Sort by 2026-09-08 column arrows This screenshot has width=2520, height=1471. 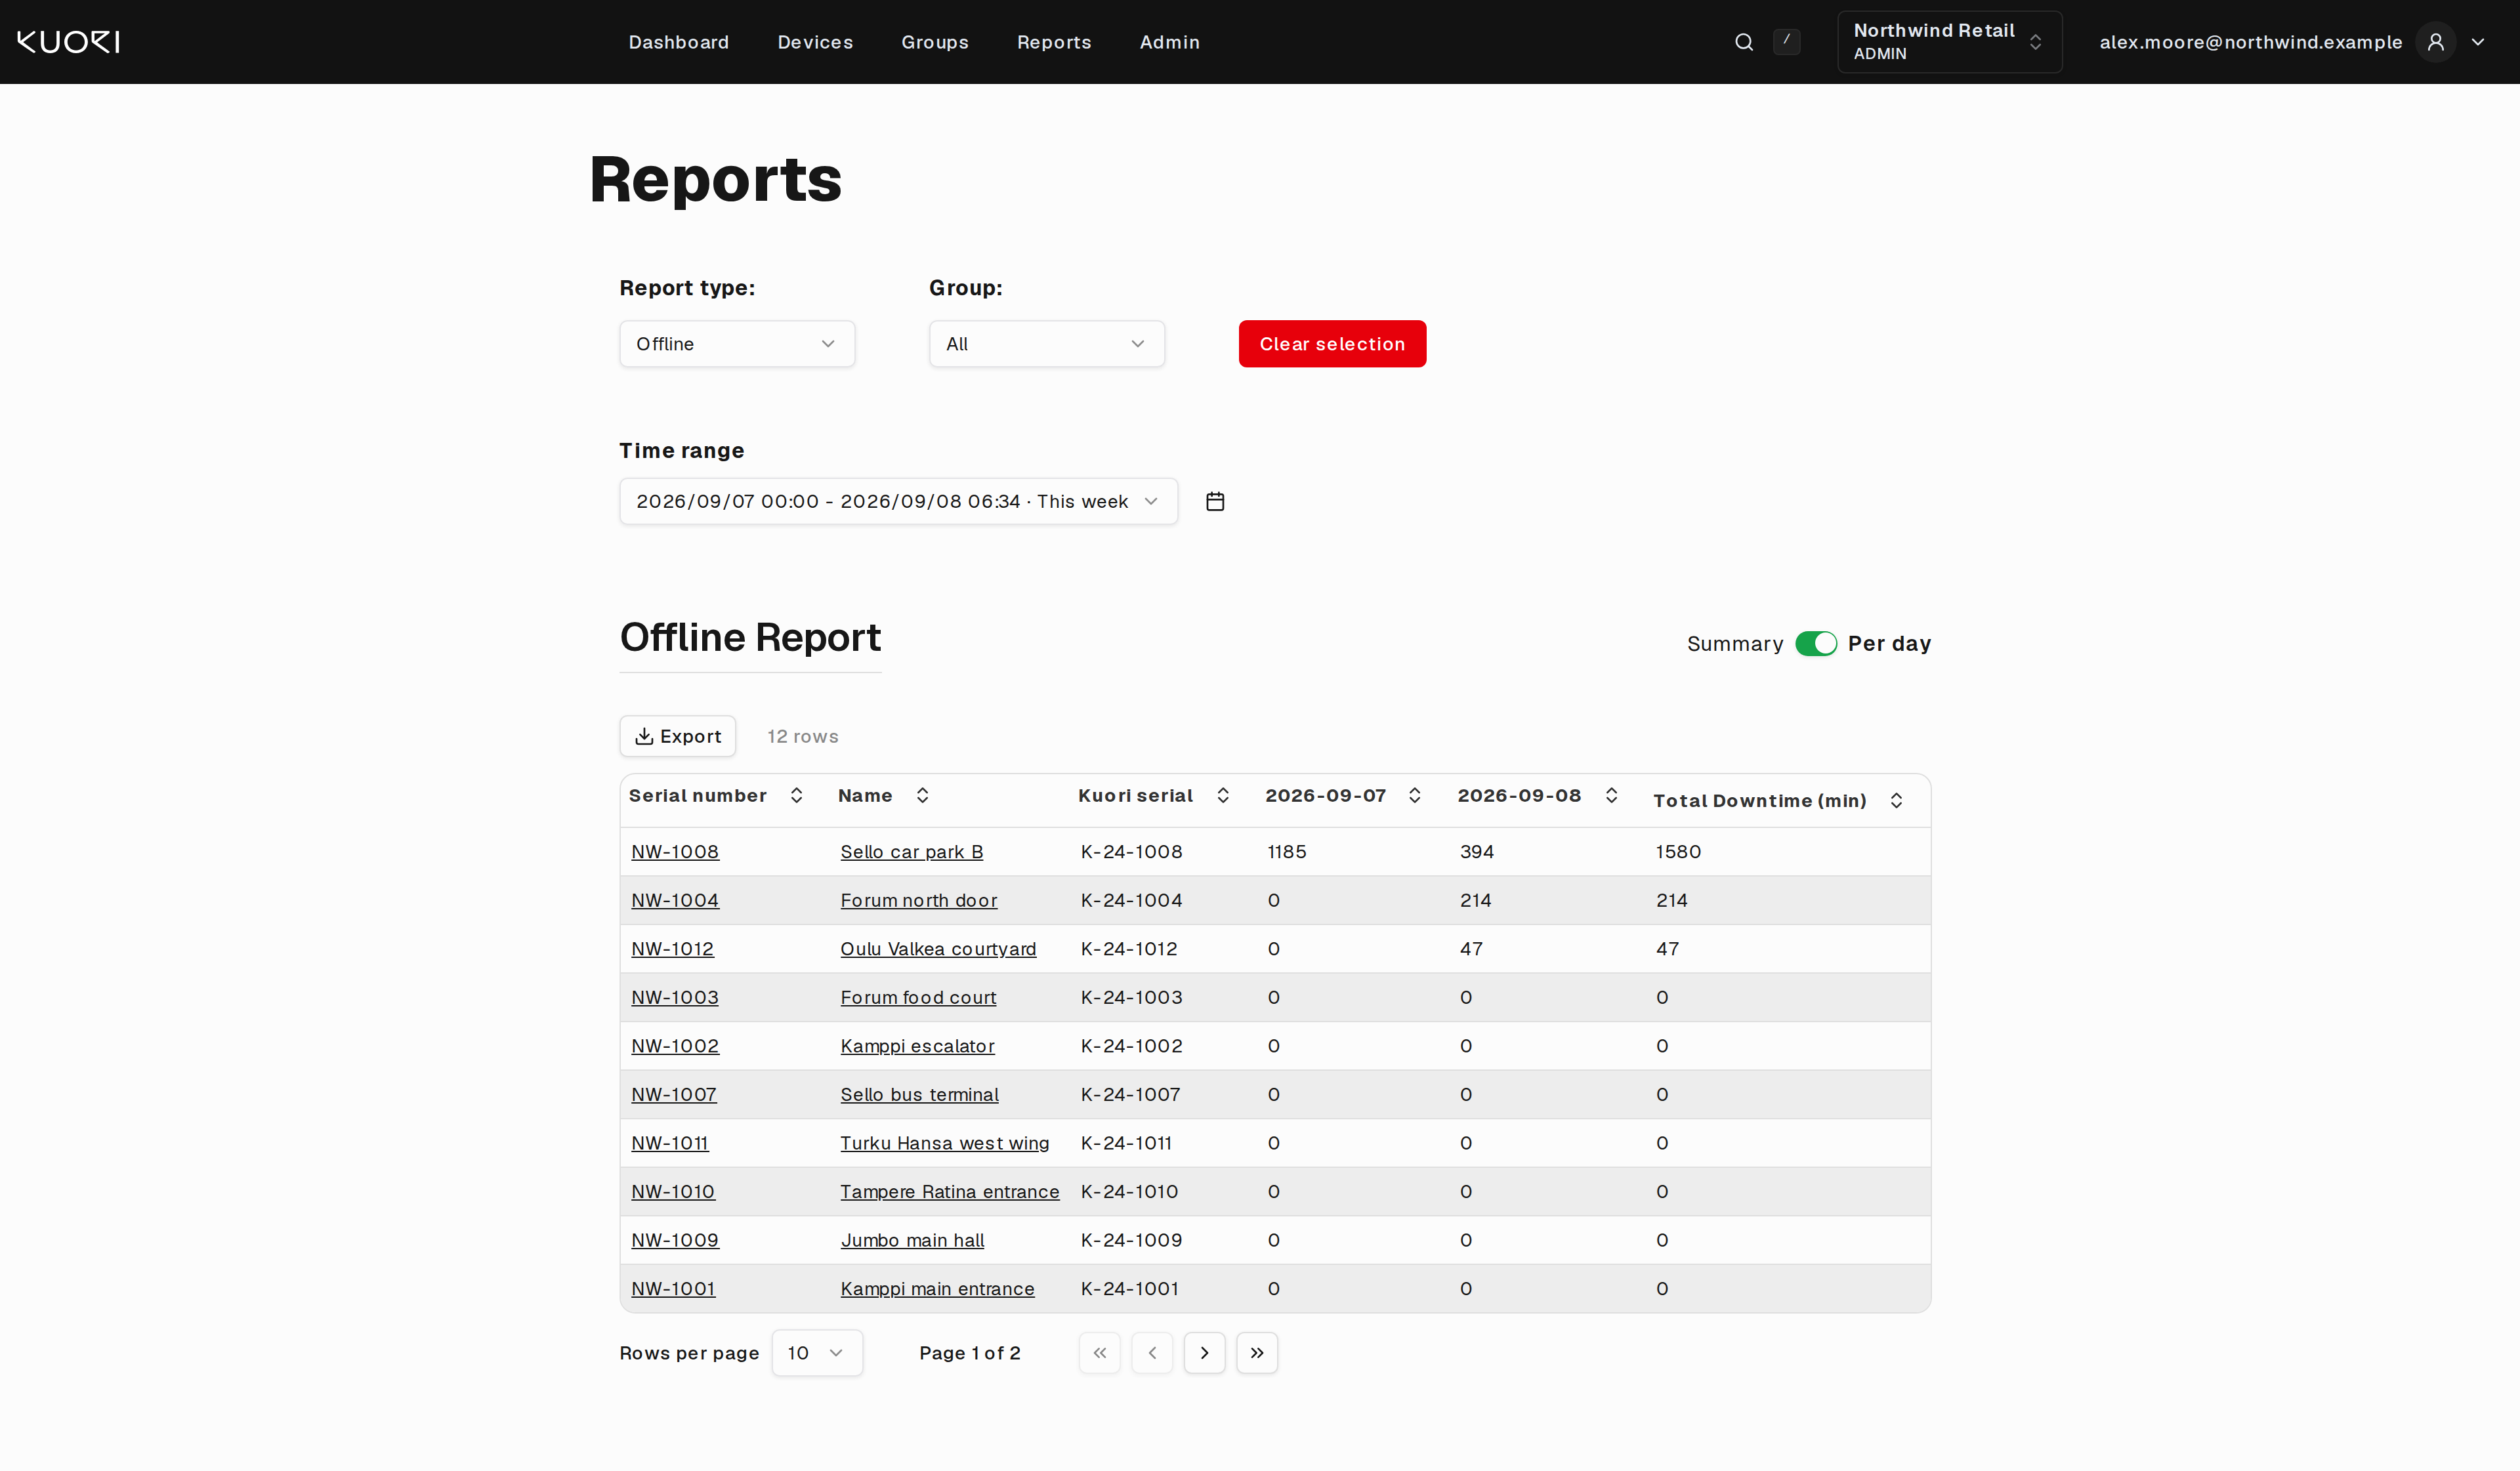[x=1611, y=795]
